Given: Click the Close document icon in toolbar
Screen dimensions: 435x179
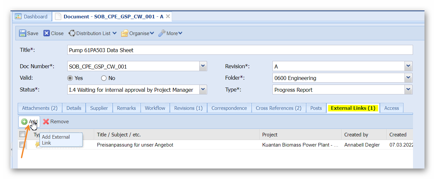Looking at the screenshot, I should pyautogui.click(x=47, y=33).
